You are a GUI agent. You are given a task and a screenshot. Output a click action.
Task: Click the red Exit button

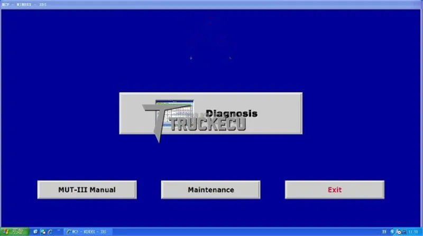(x=335, y=190)
